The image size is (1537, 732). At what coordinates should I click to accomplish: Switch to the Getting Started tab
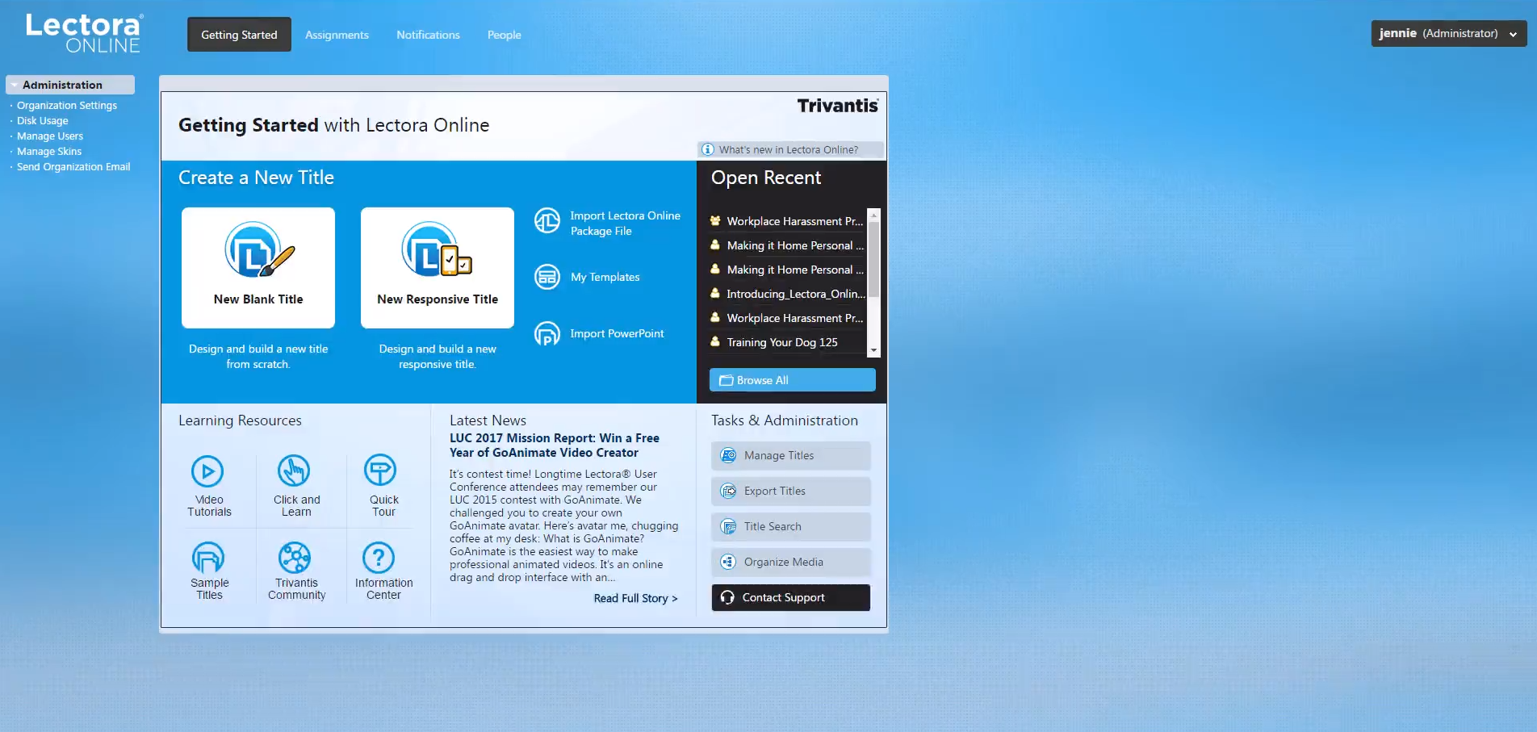tap(239, 35)
